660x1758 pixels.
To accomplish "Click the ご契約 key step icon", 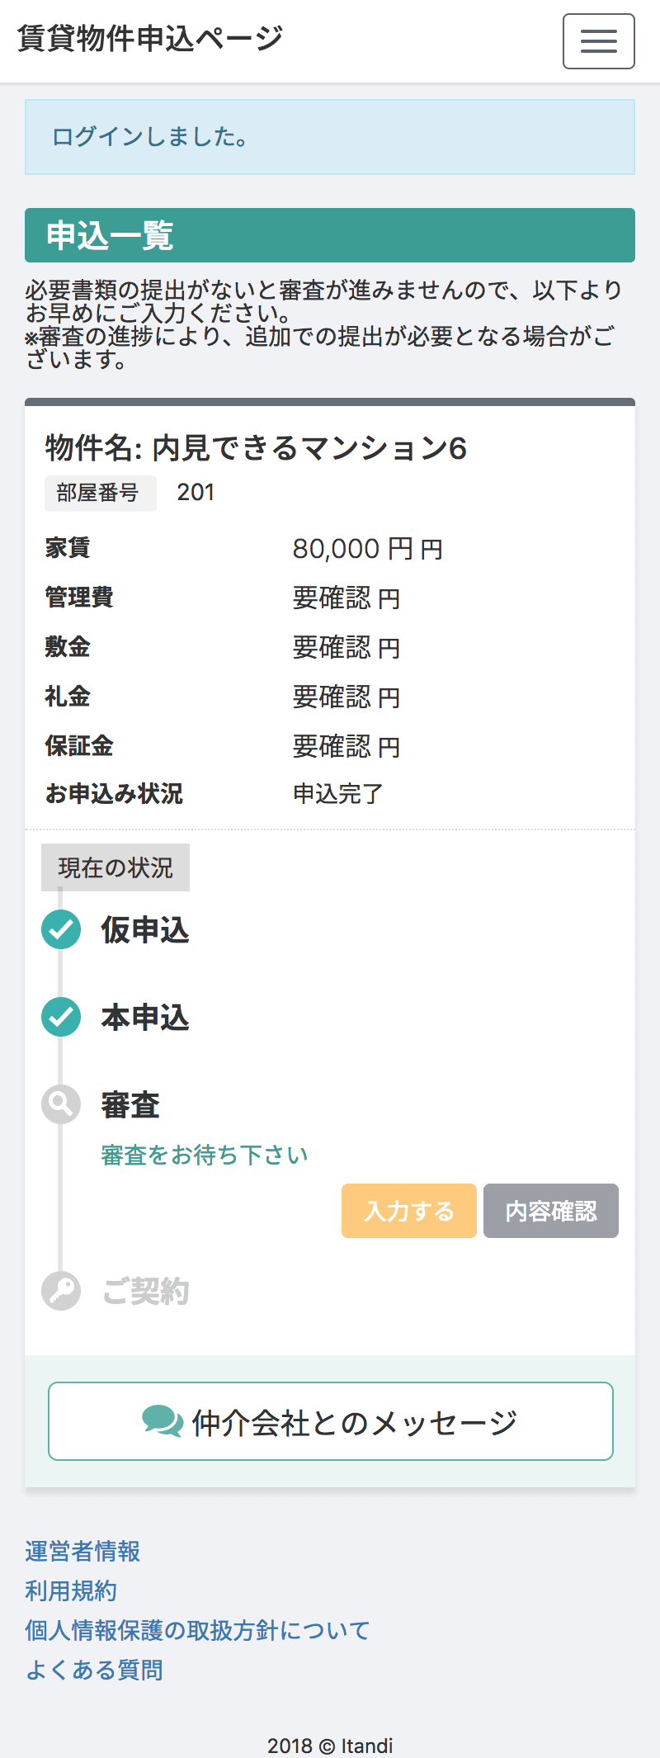I will (61, 1291).
